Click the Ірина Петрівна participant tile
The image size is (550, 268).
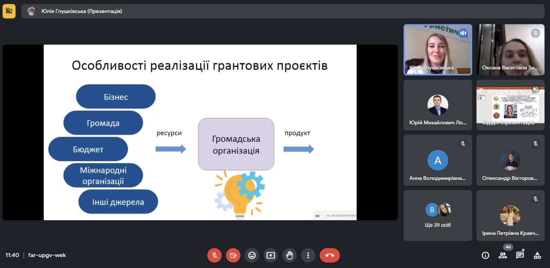point(510,215)
